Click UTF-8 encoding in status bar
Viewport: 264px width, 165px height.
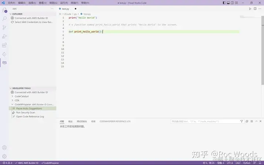tap(230, 163)
